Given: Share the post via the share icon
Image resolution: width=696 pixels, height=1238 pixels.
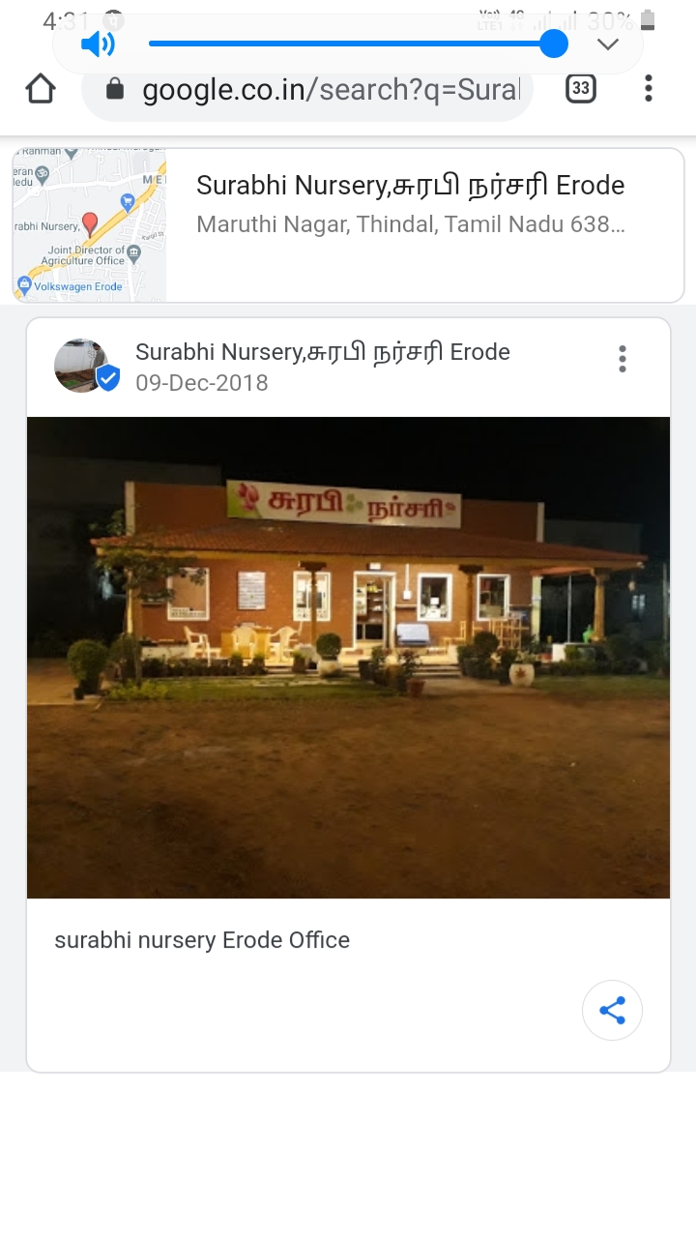Looking at the screenshot, I should coord(612,1012).
